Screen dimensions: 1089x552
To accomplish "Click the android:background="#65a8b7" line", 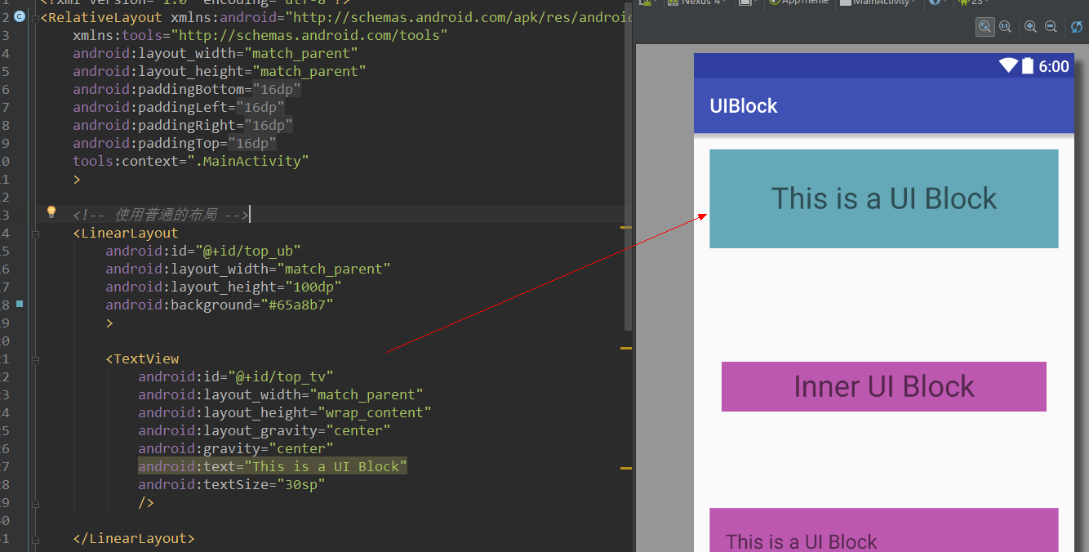I will tap(220, 305).
